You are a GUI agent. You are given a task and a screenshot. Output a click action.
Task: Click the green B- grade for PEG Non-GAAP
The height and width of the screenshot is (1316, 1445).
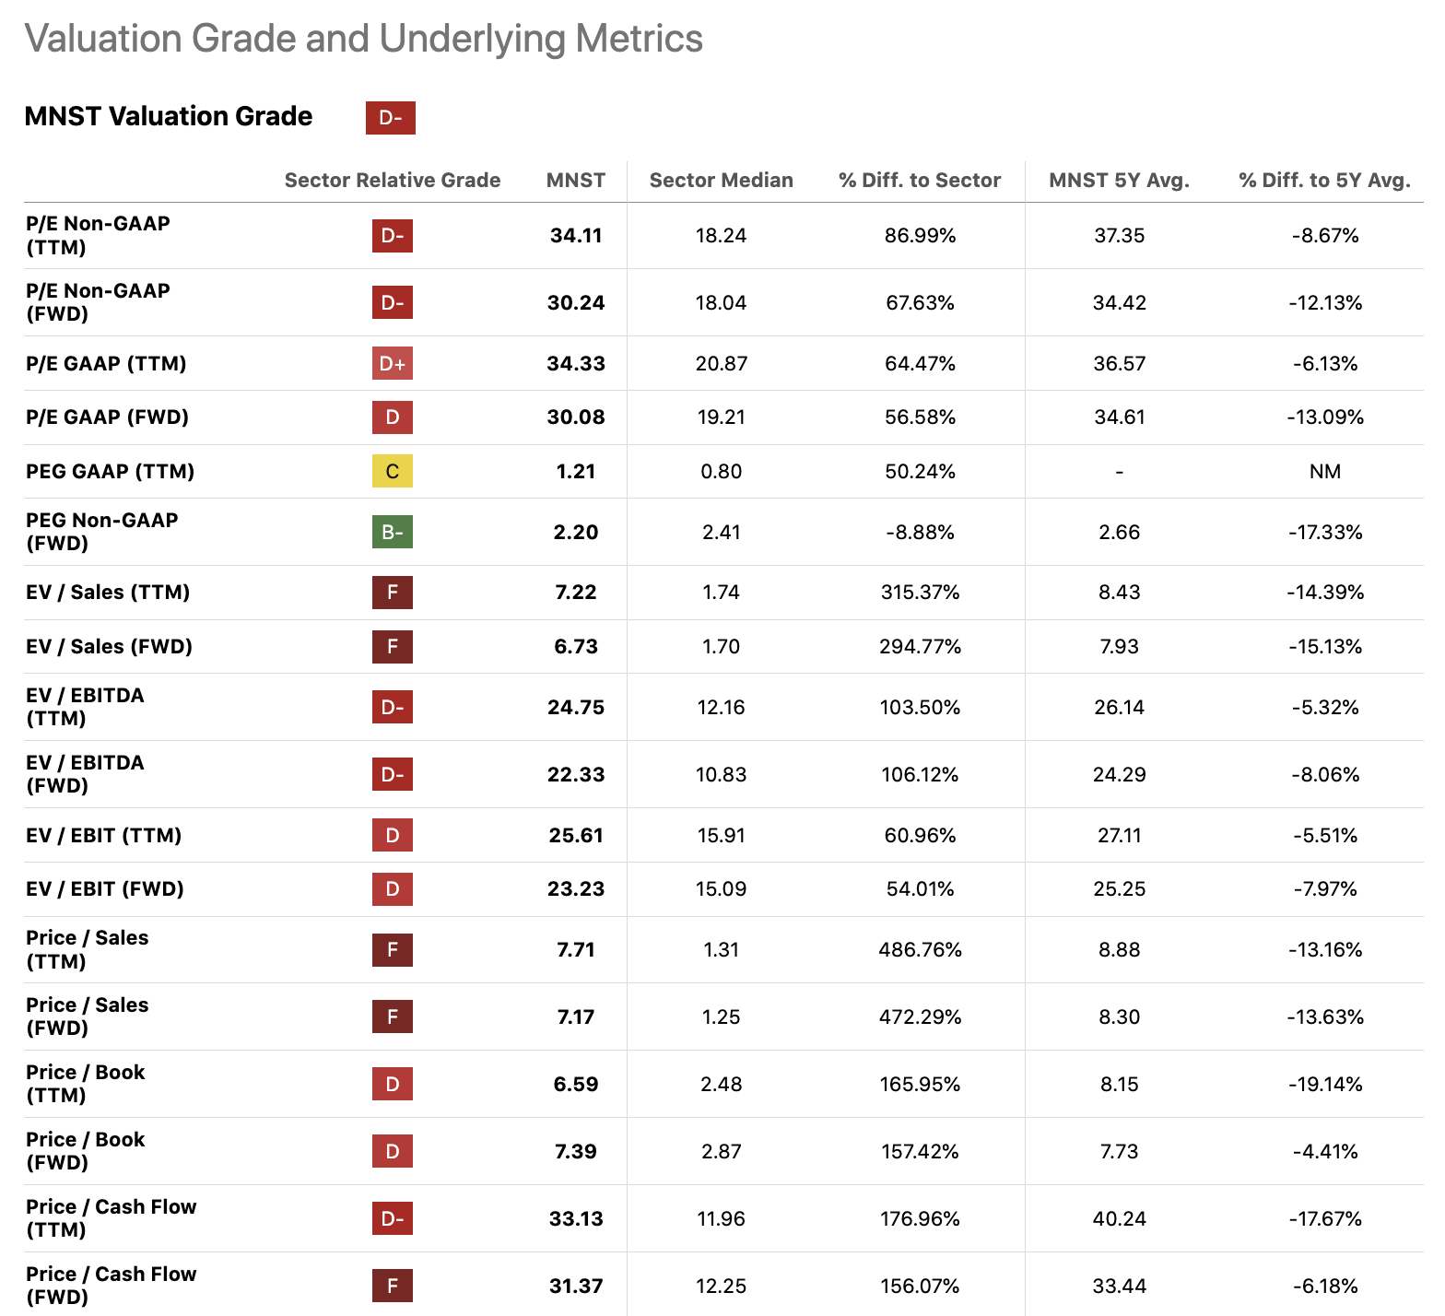[x=392, y=532]
